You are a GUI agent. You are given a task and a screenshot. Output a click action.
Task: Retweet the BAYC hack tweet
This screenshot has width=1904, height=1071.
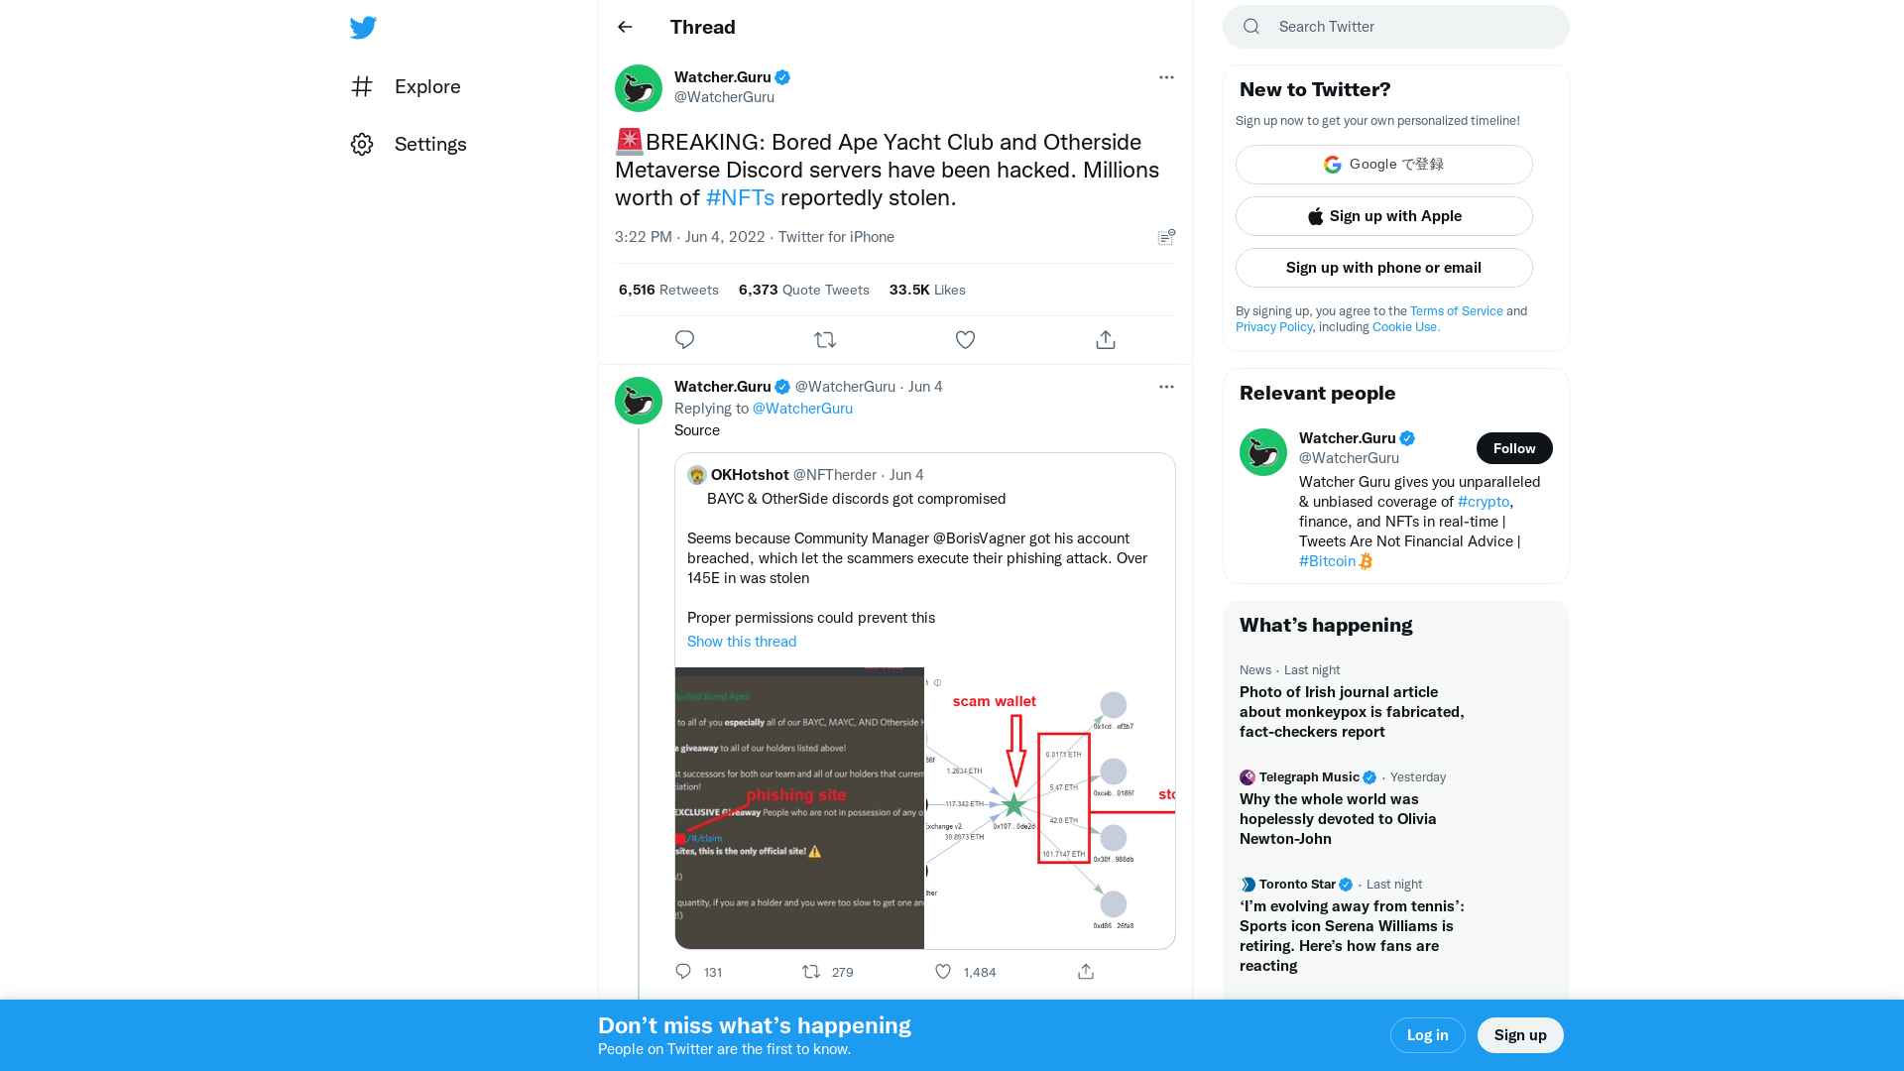tap(825, 339)
